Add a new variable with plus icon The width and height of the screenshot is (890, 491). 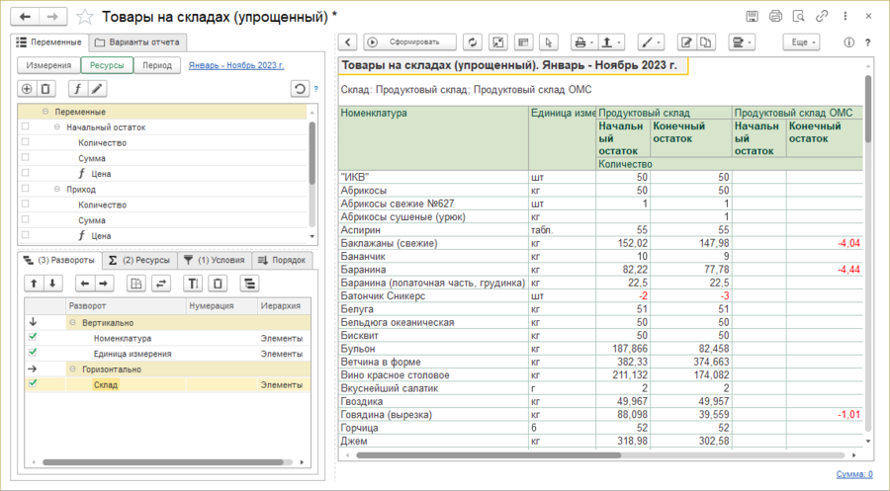27,89
